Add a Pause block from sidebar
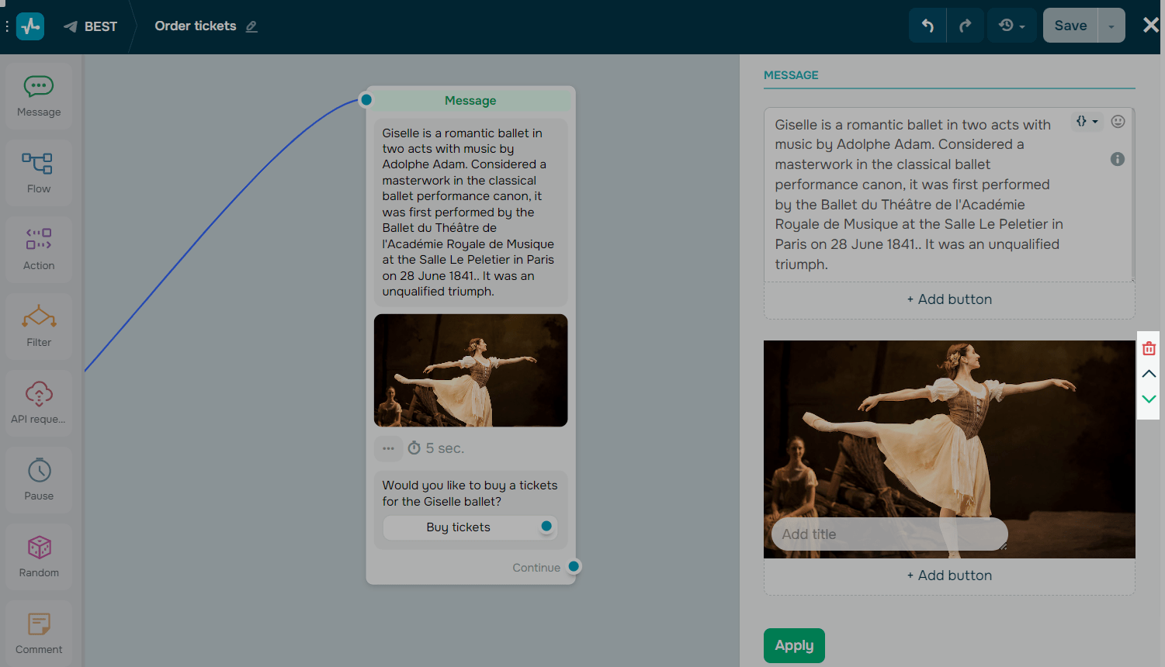The image size is (1165, 667). point(39,480)
